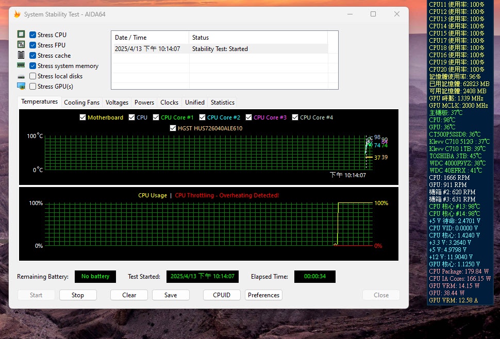Viewport: 500px width, 339px height.
Task: Select the Stability Test: Started log row
Action: (x=219, y=49)
